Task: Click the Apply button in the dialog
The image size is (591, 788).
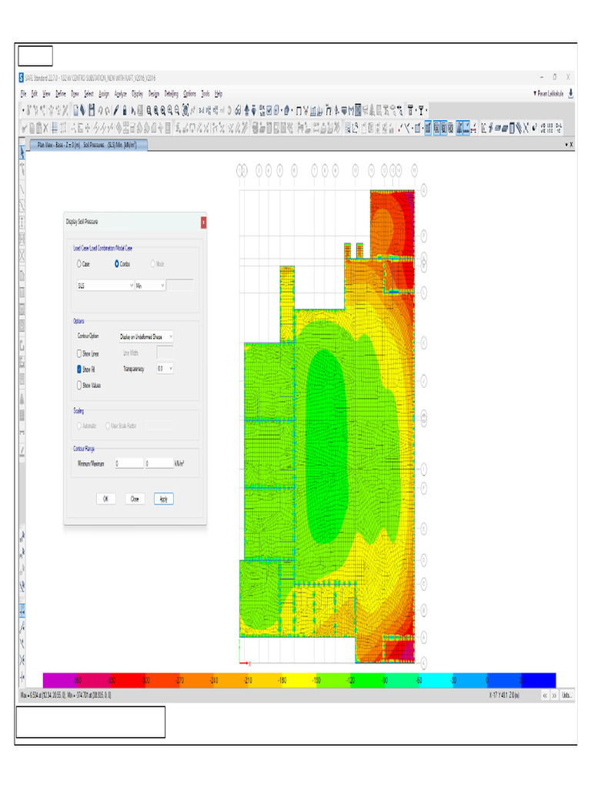Action: (x=163, y=499)
